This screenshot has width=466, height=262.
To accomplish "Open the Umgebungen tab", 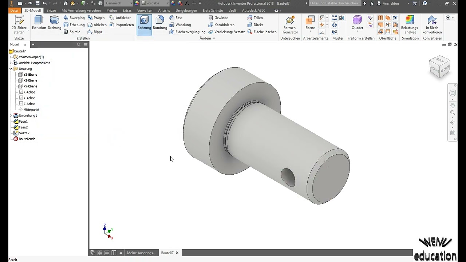I will (186, 11).
